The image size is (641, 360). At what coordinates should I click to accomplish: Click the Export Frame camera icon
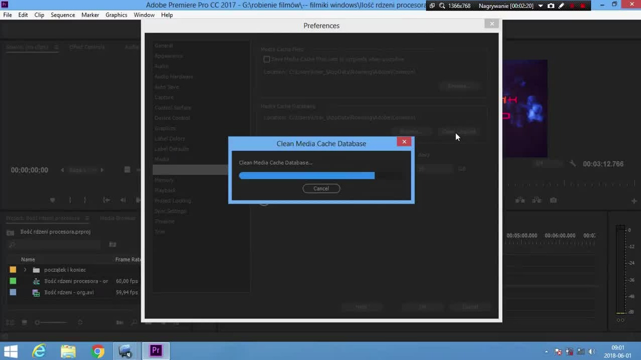[x=553, y=200]
